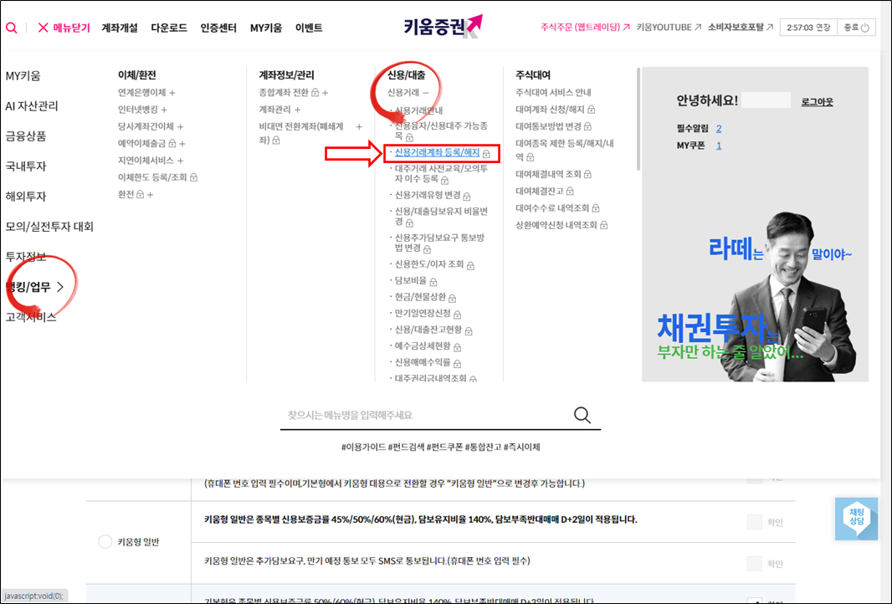Click the #이용가이드 hashtag
This screenshot has width=892, height=604.
[x=363, y=447]
